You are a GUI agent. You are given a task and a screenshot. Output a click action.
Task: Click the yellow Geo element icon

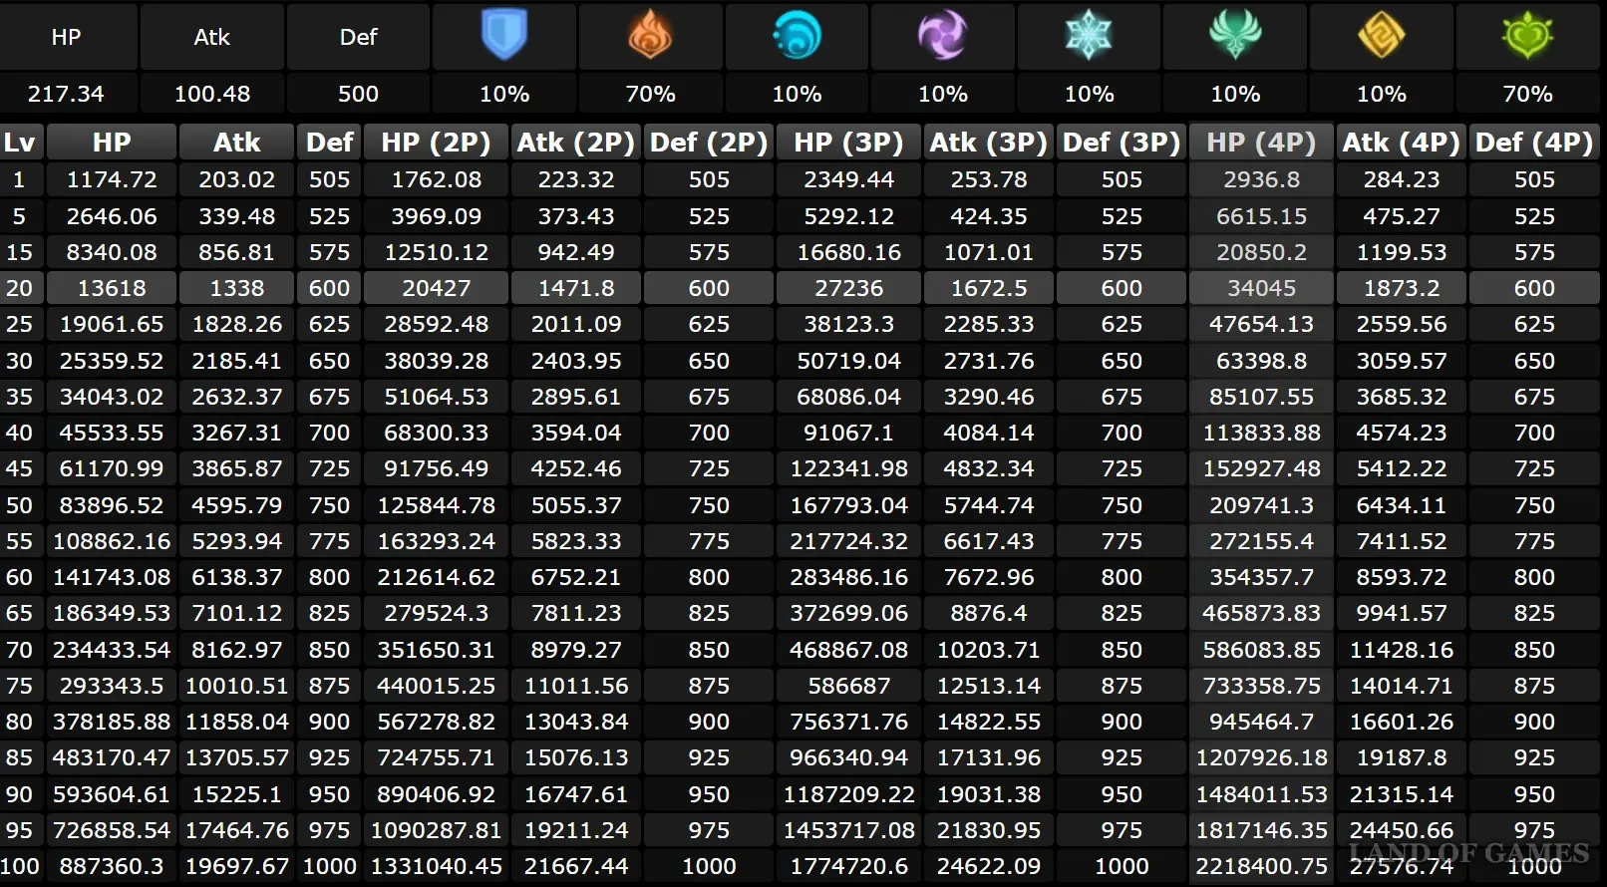[1381, 36]
